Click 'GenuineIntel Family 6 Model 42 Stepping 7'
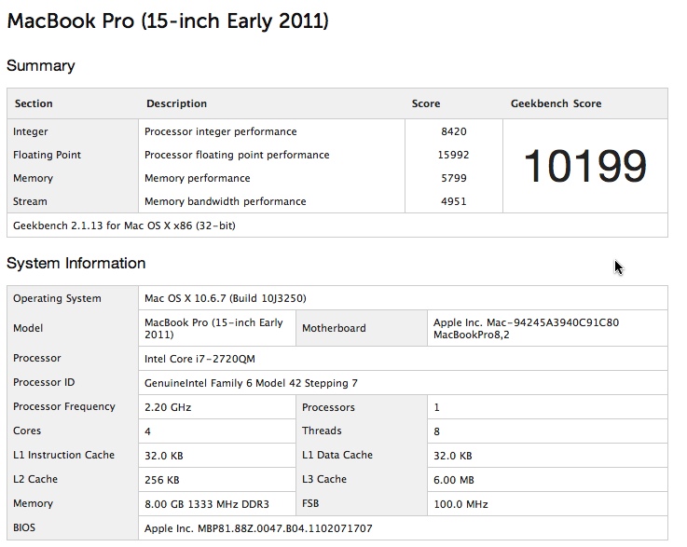687x547 pixels. 251,383
